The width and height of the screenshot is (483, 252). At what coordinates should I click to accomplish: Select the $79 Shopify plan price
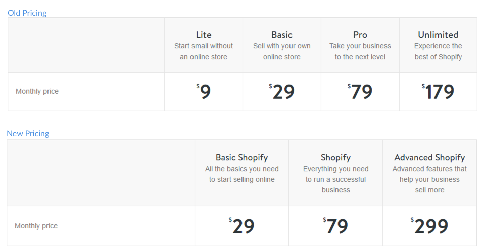(336, 226)
